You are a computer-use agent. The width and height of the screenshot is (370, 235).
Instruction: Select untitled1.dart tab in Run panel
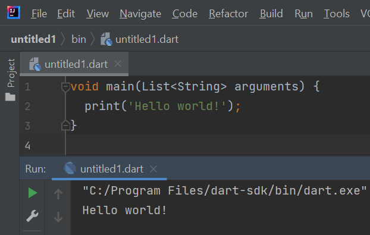coord(112,169)
